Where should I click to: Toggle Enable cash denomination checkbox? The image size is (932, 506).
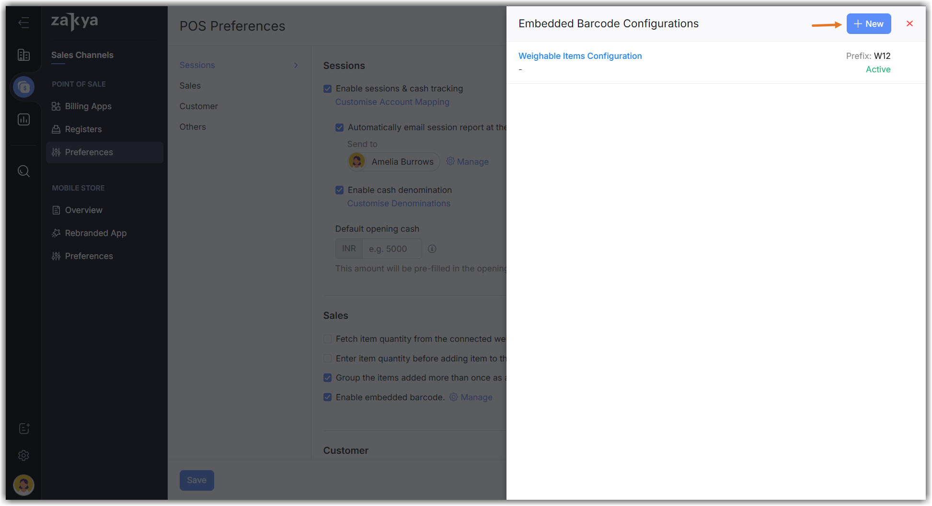click(x=340, y=190)
